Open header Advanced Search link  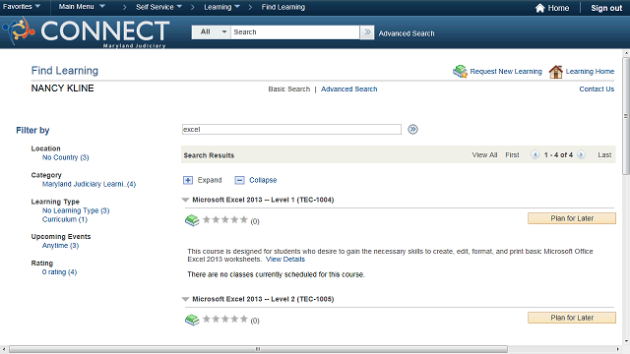407,33
